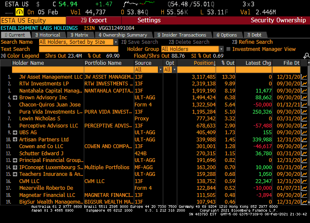
Task: Sort by % Out column header
Action: pyautogui.click(x=228, y=63)
